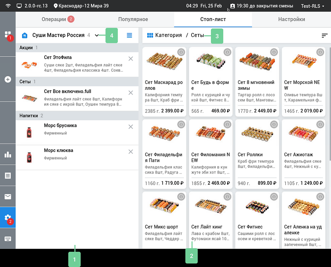
Task: Click the price 2 399.00 ₽
Action: (172, 111)
